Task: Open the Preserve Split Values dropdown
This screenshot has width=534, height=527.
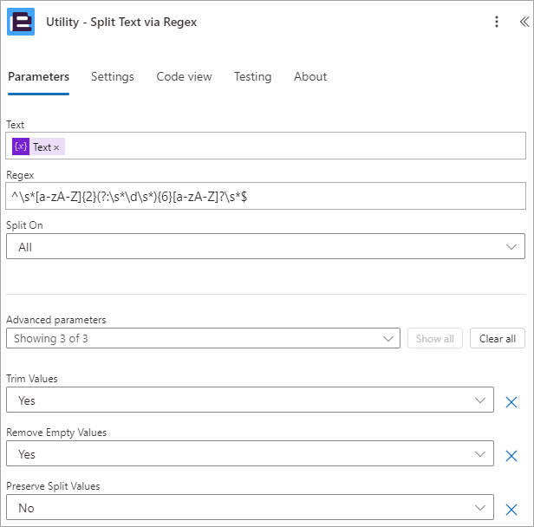Action: (x=250, y=509)
